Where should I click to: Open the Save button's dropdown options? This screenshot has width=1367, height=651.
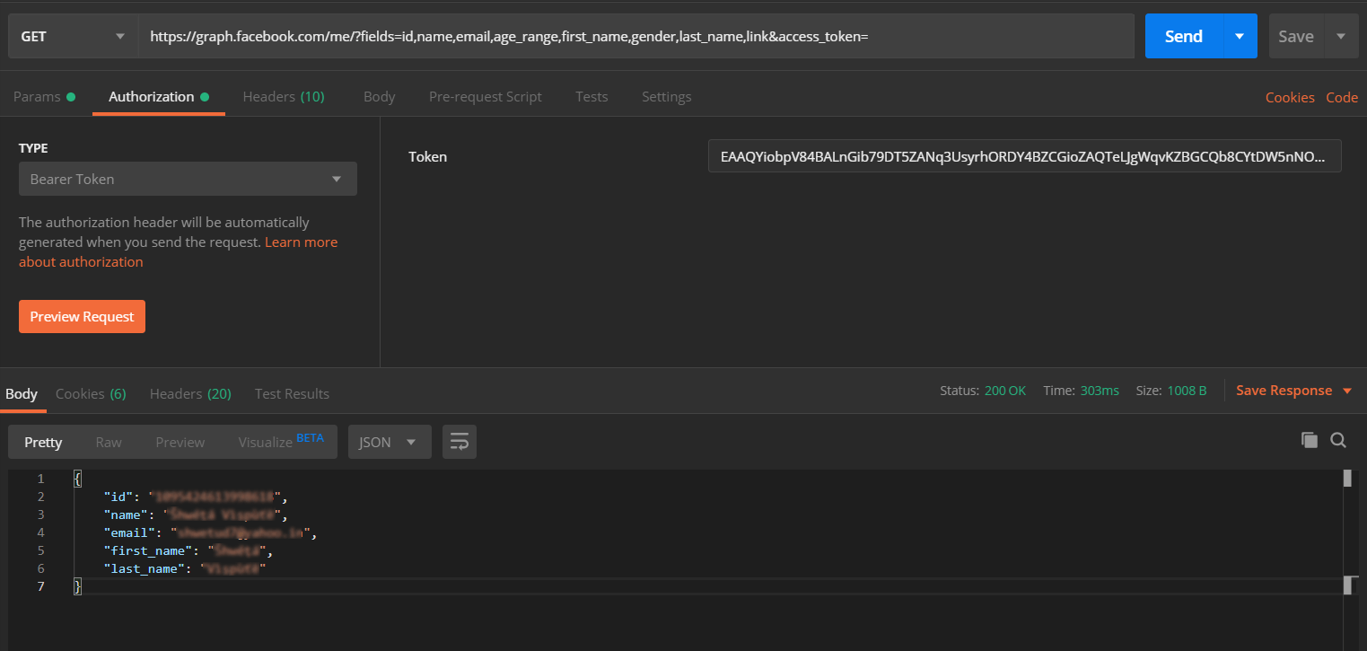[1342, 36]
